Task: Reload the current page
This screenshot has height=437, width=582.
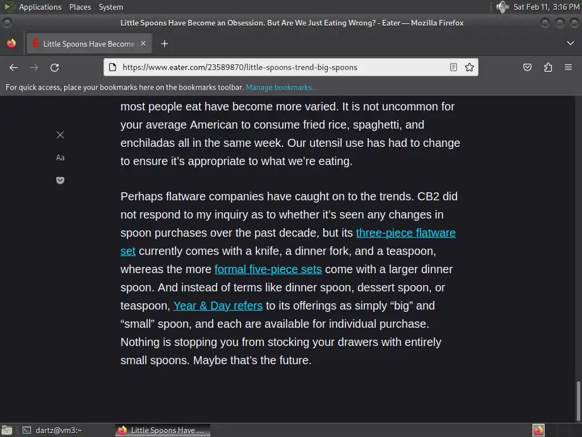Action: pos(55,67)
